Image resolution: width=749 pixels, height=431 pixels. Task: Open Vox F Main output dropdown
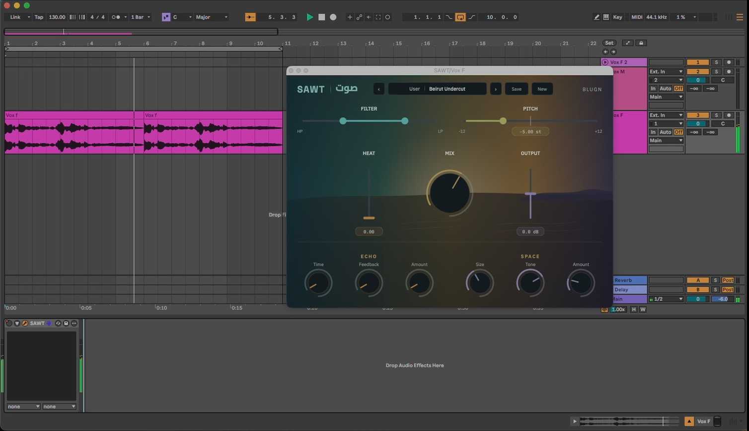coord(666,141)
